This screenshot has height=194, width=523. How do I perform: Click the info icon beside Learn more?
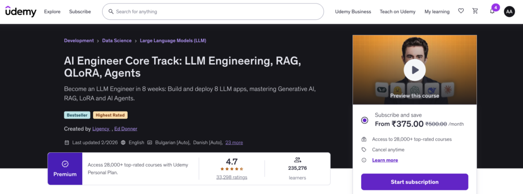point(364,160)
